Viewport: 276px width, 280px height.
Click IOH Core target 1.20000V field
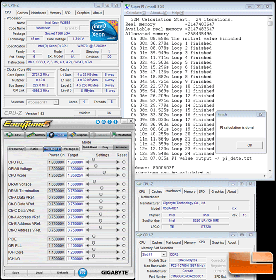[75, 252]
